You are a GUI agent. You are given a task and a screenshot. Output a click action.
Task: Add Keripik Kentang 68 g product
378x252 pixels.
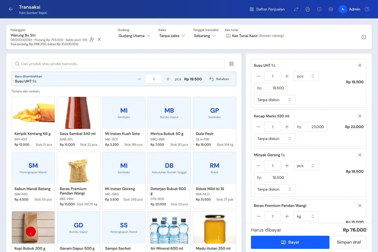tap(33, 123)
